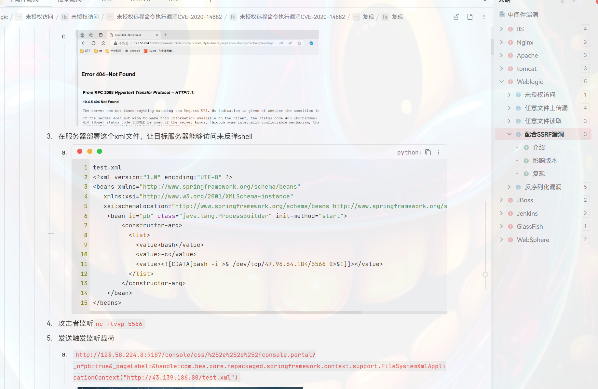598x389 pixels.
Task: Expand the Apache outline section
Action: pos(501,55)
